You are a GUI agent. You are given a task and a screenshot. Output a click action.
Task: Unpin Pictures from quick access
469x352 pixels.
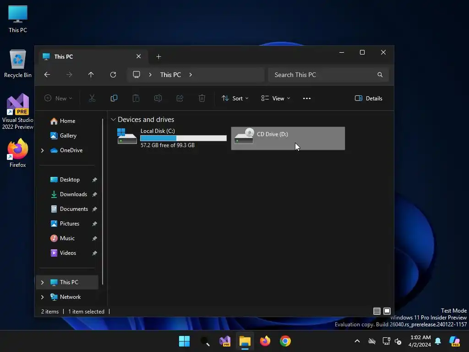coord(94,224)
